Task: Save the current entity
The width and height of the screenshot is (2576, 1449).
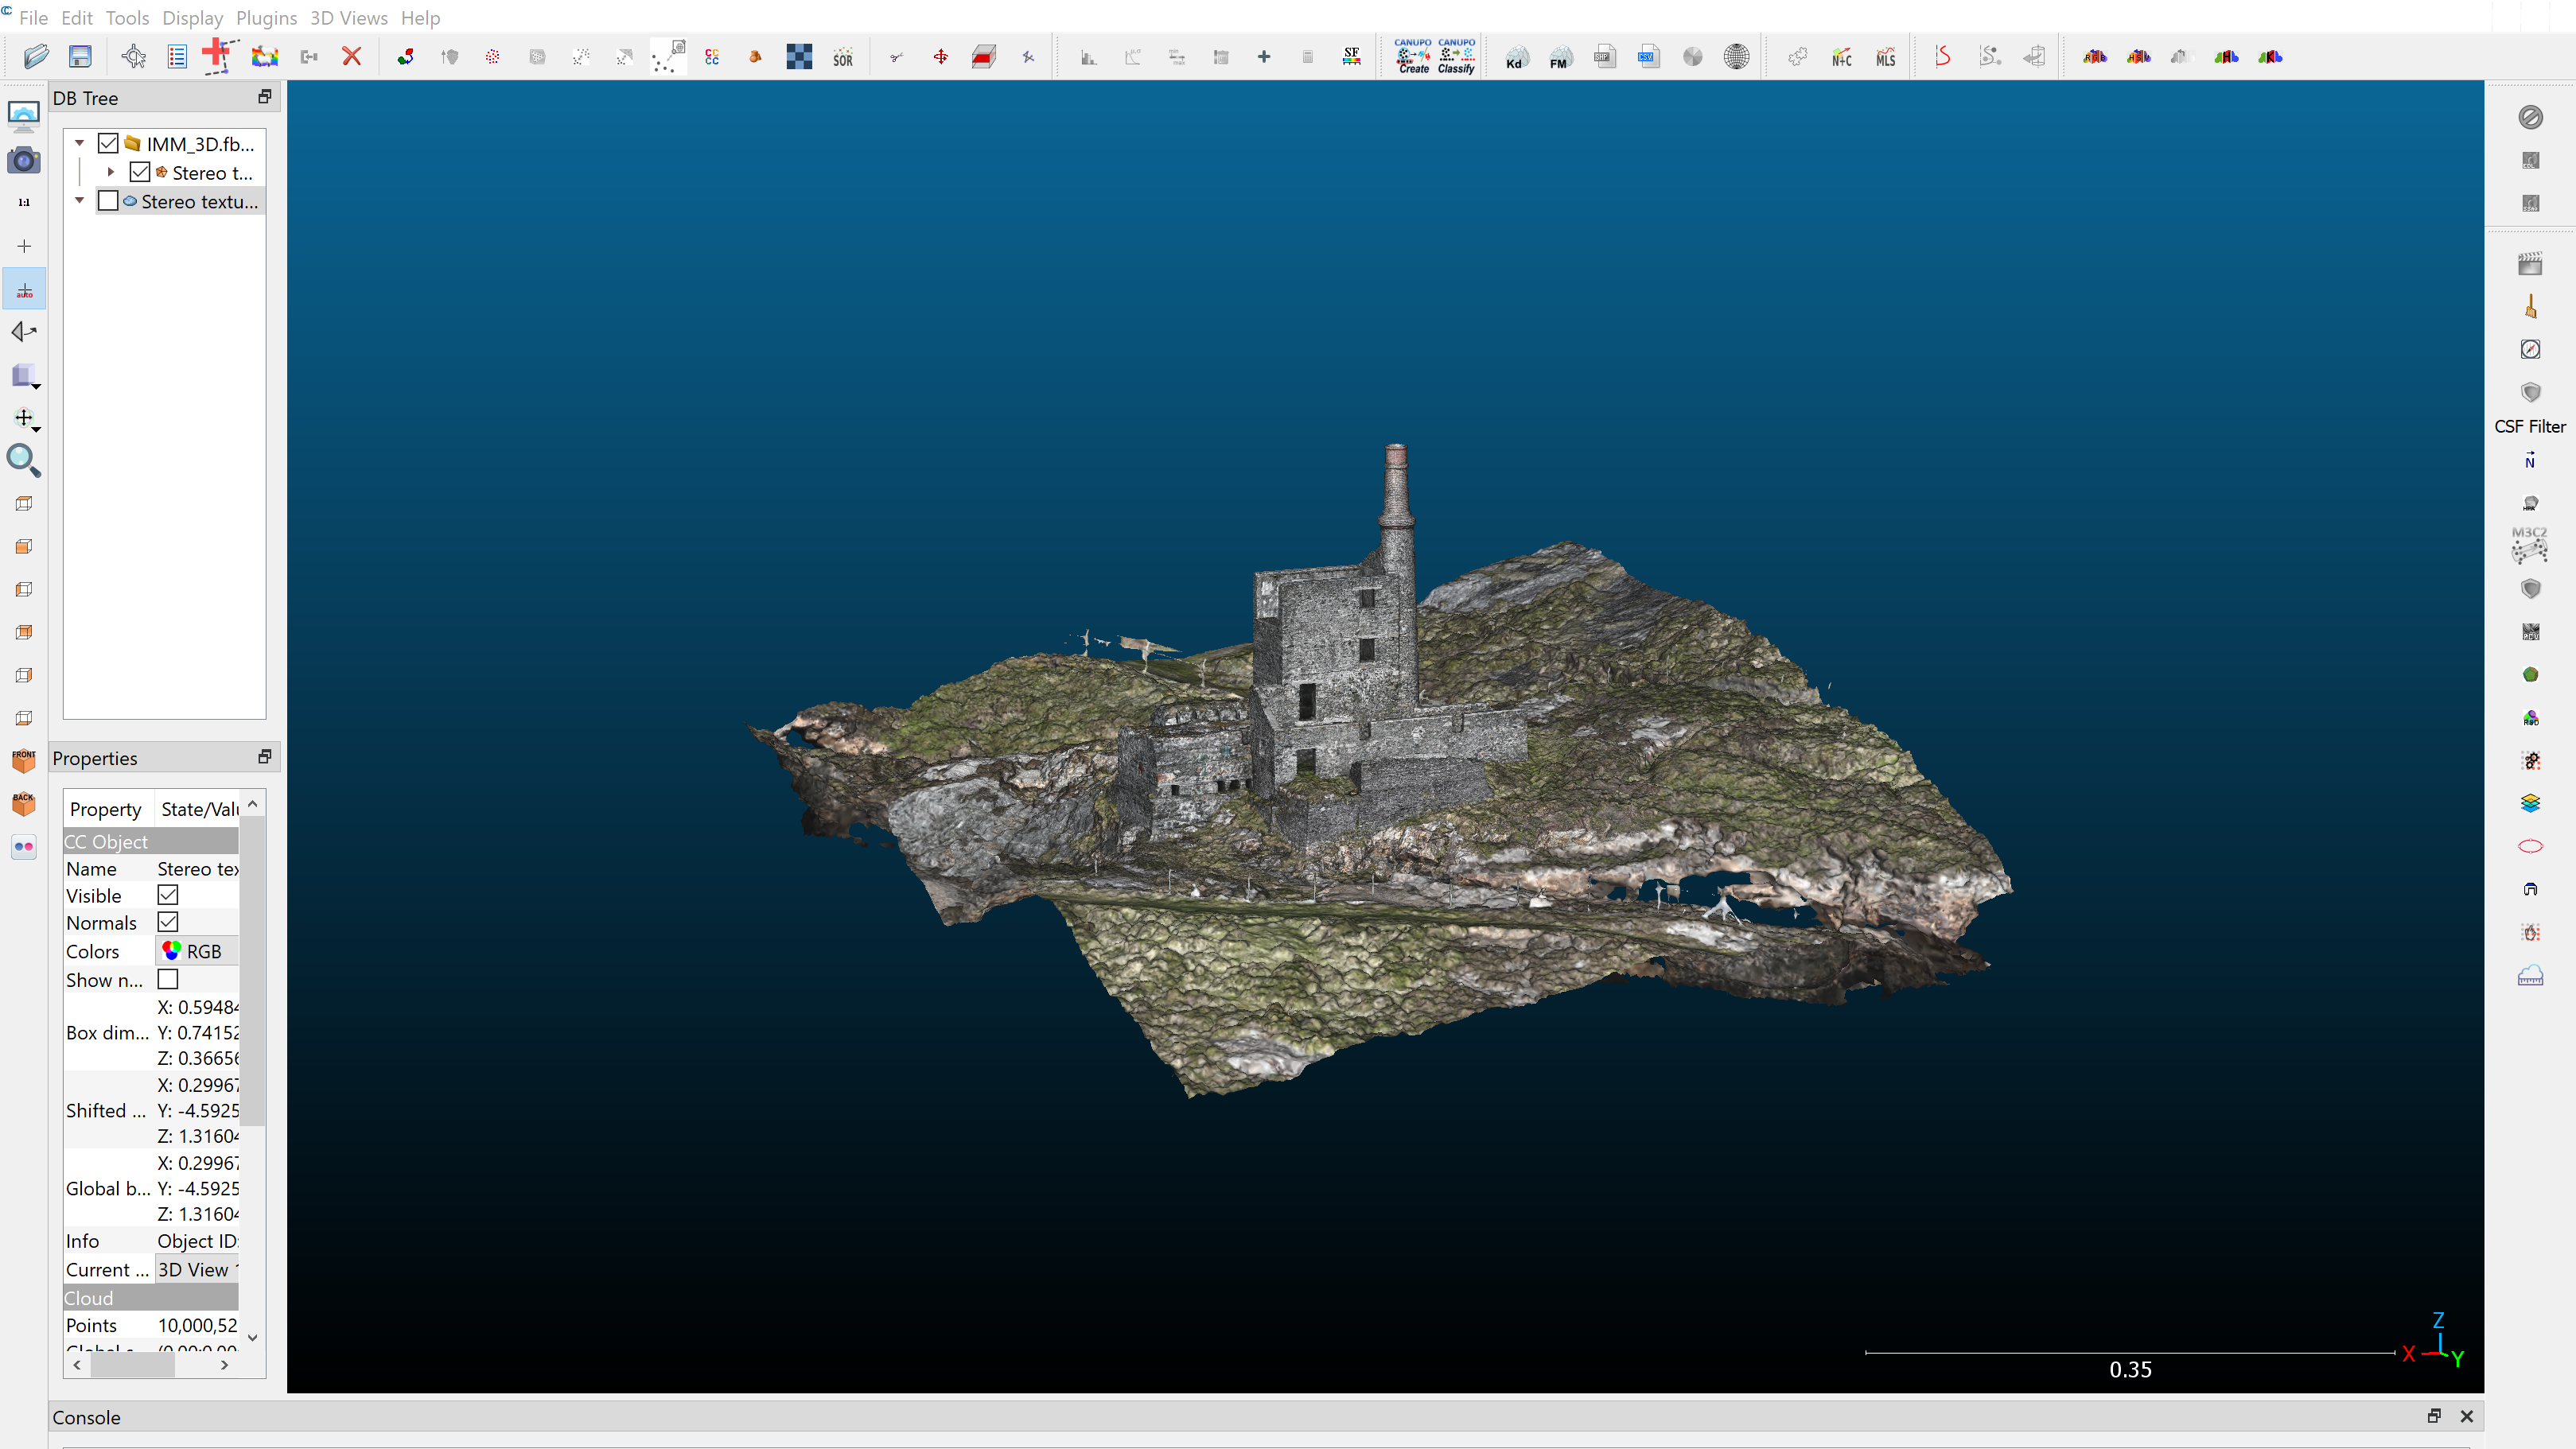Action: tap(79, 57)
